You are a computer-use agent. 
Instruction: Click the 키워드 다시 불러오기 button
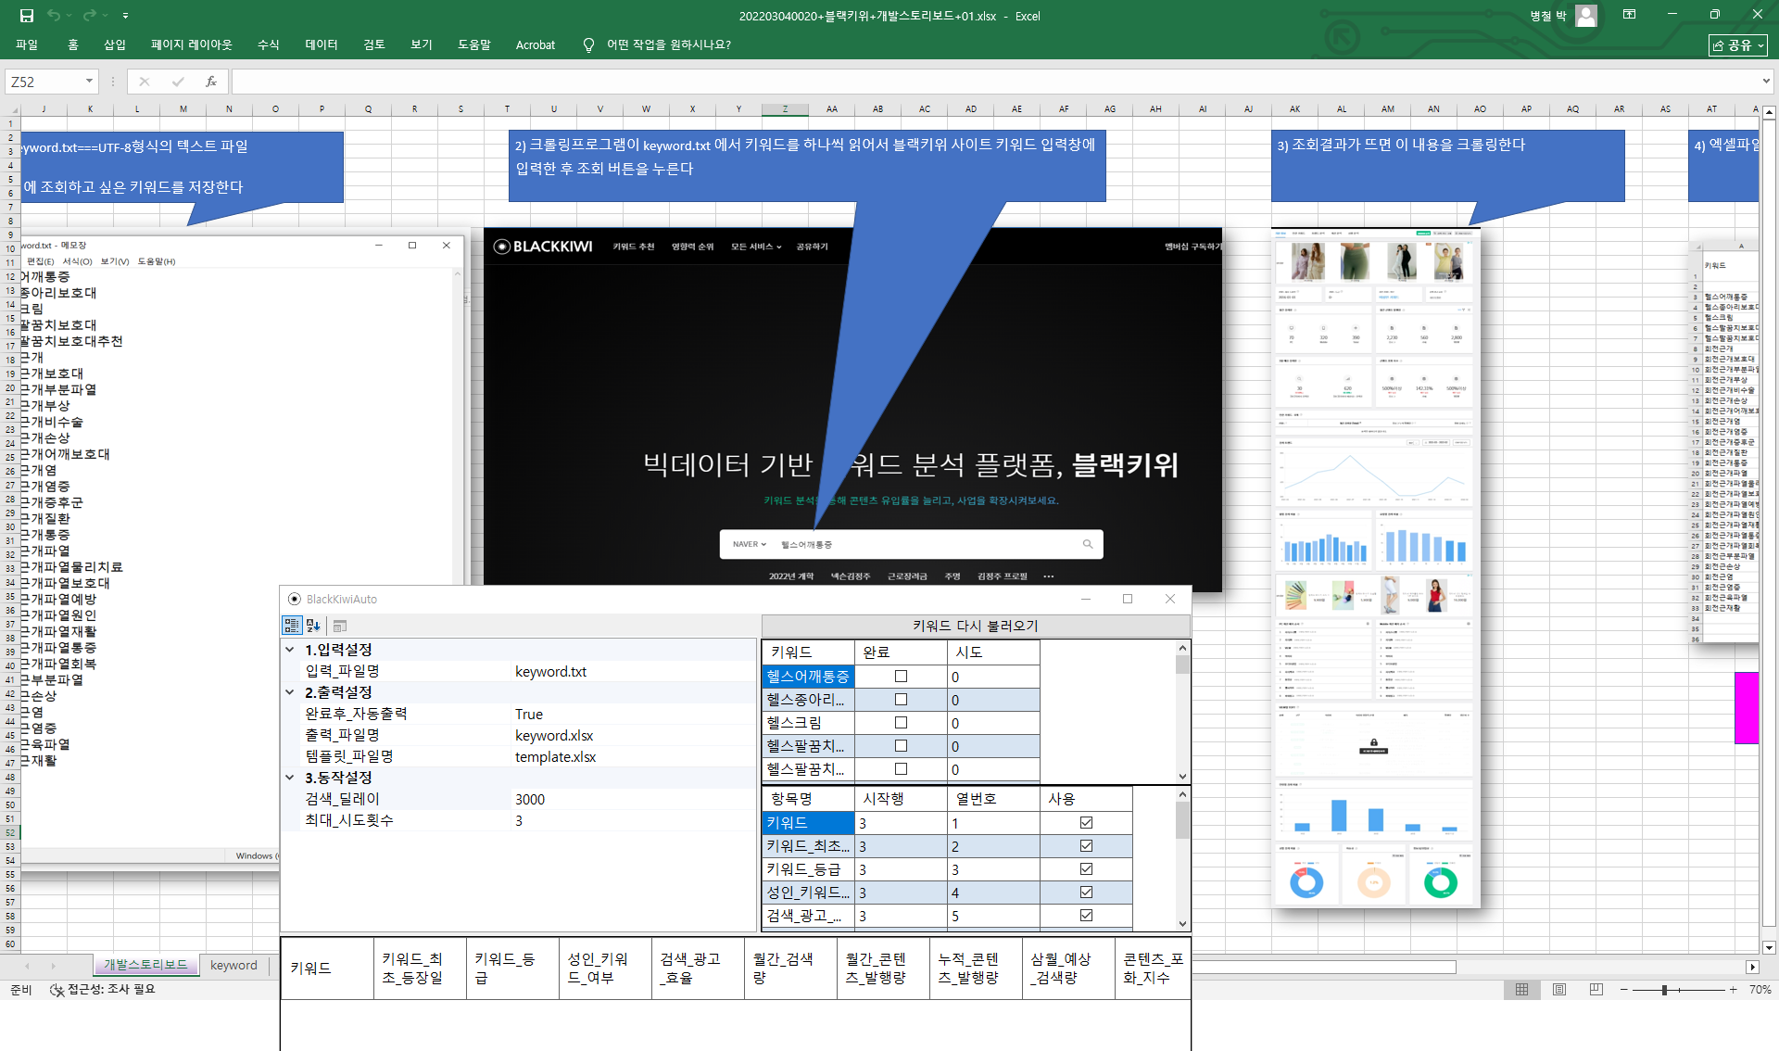975,626
